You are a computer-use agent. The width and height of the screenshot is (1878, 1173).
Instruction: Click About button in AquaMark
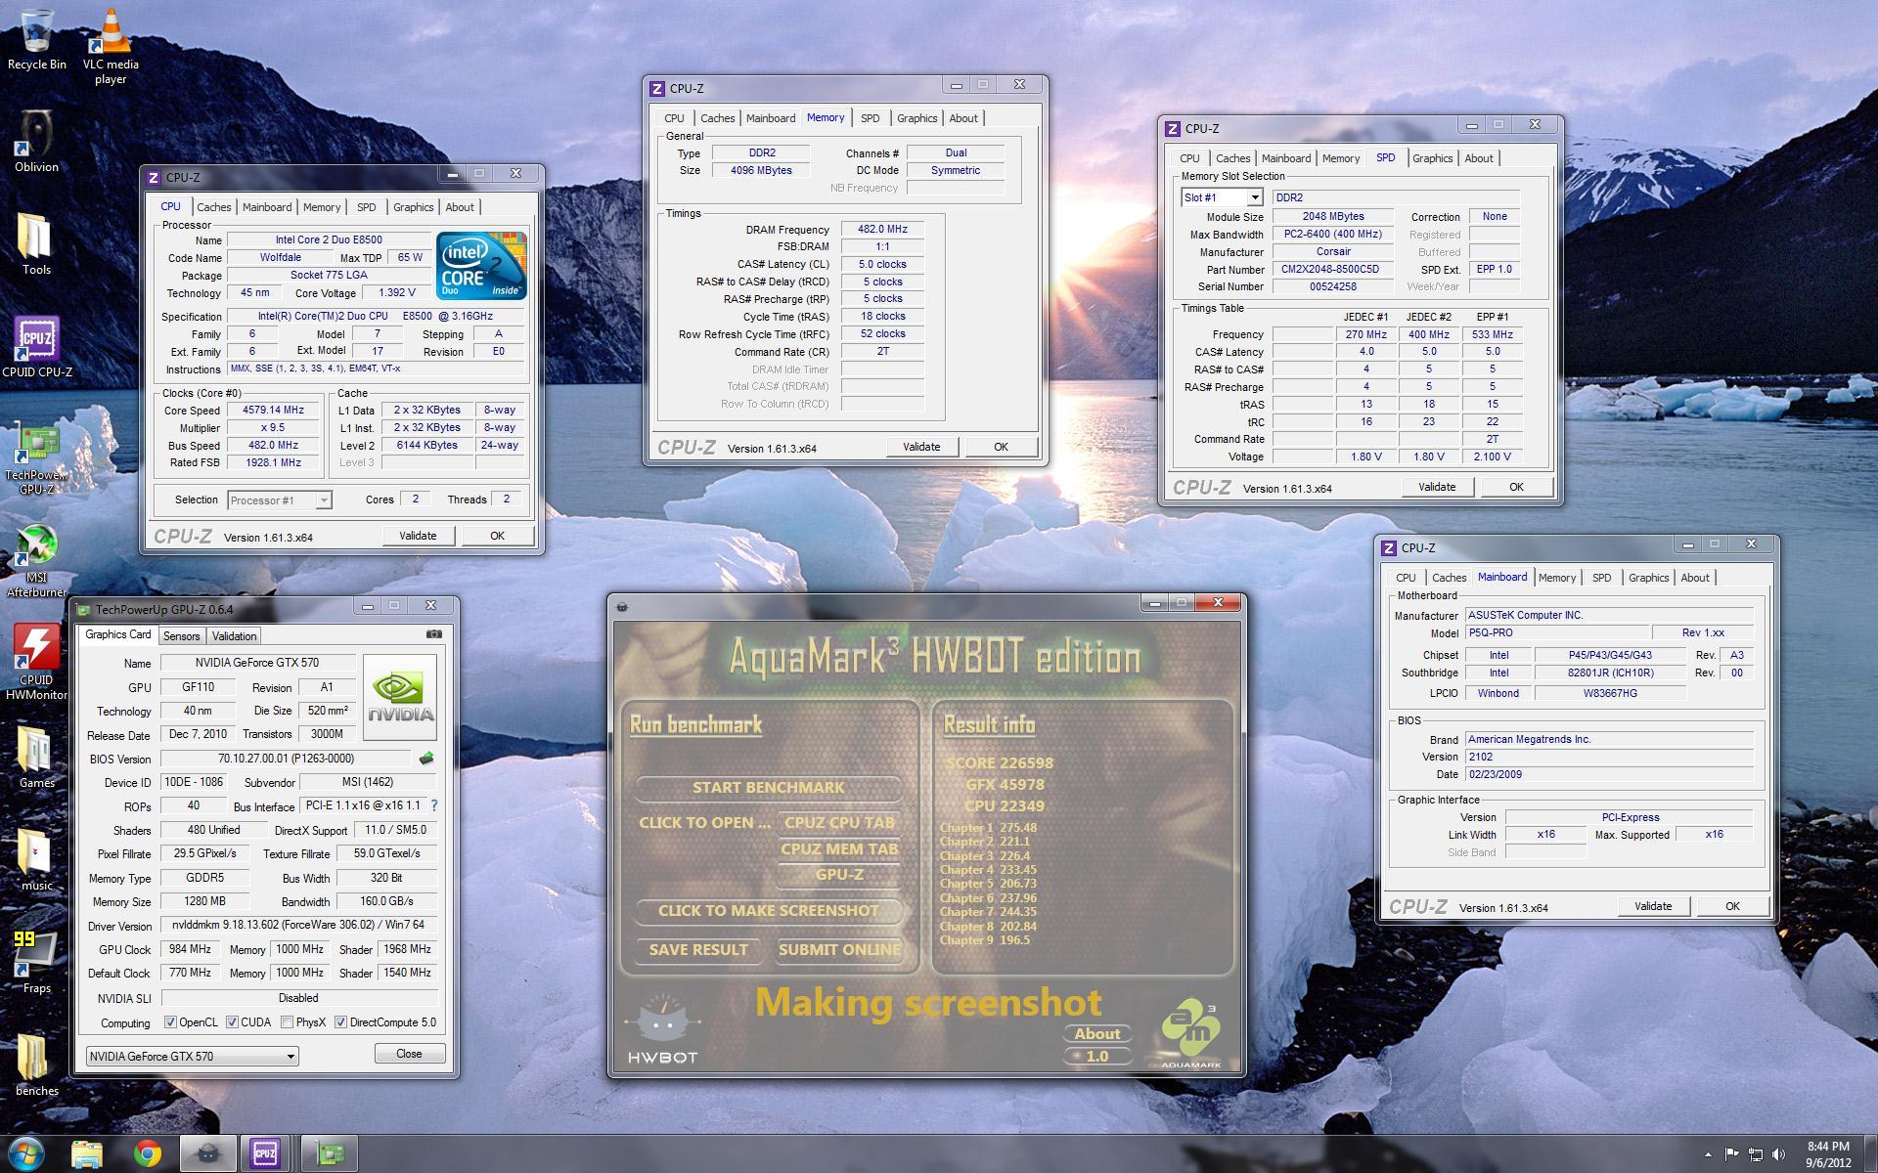[1097, 1034]
